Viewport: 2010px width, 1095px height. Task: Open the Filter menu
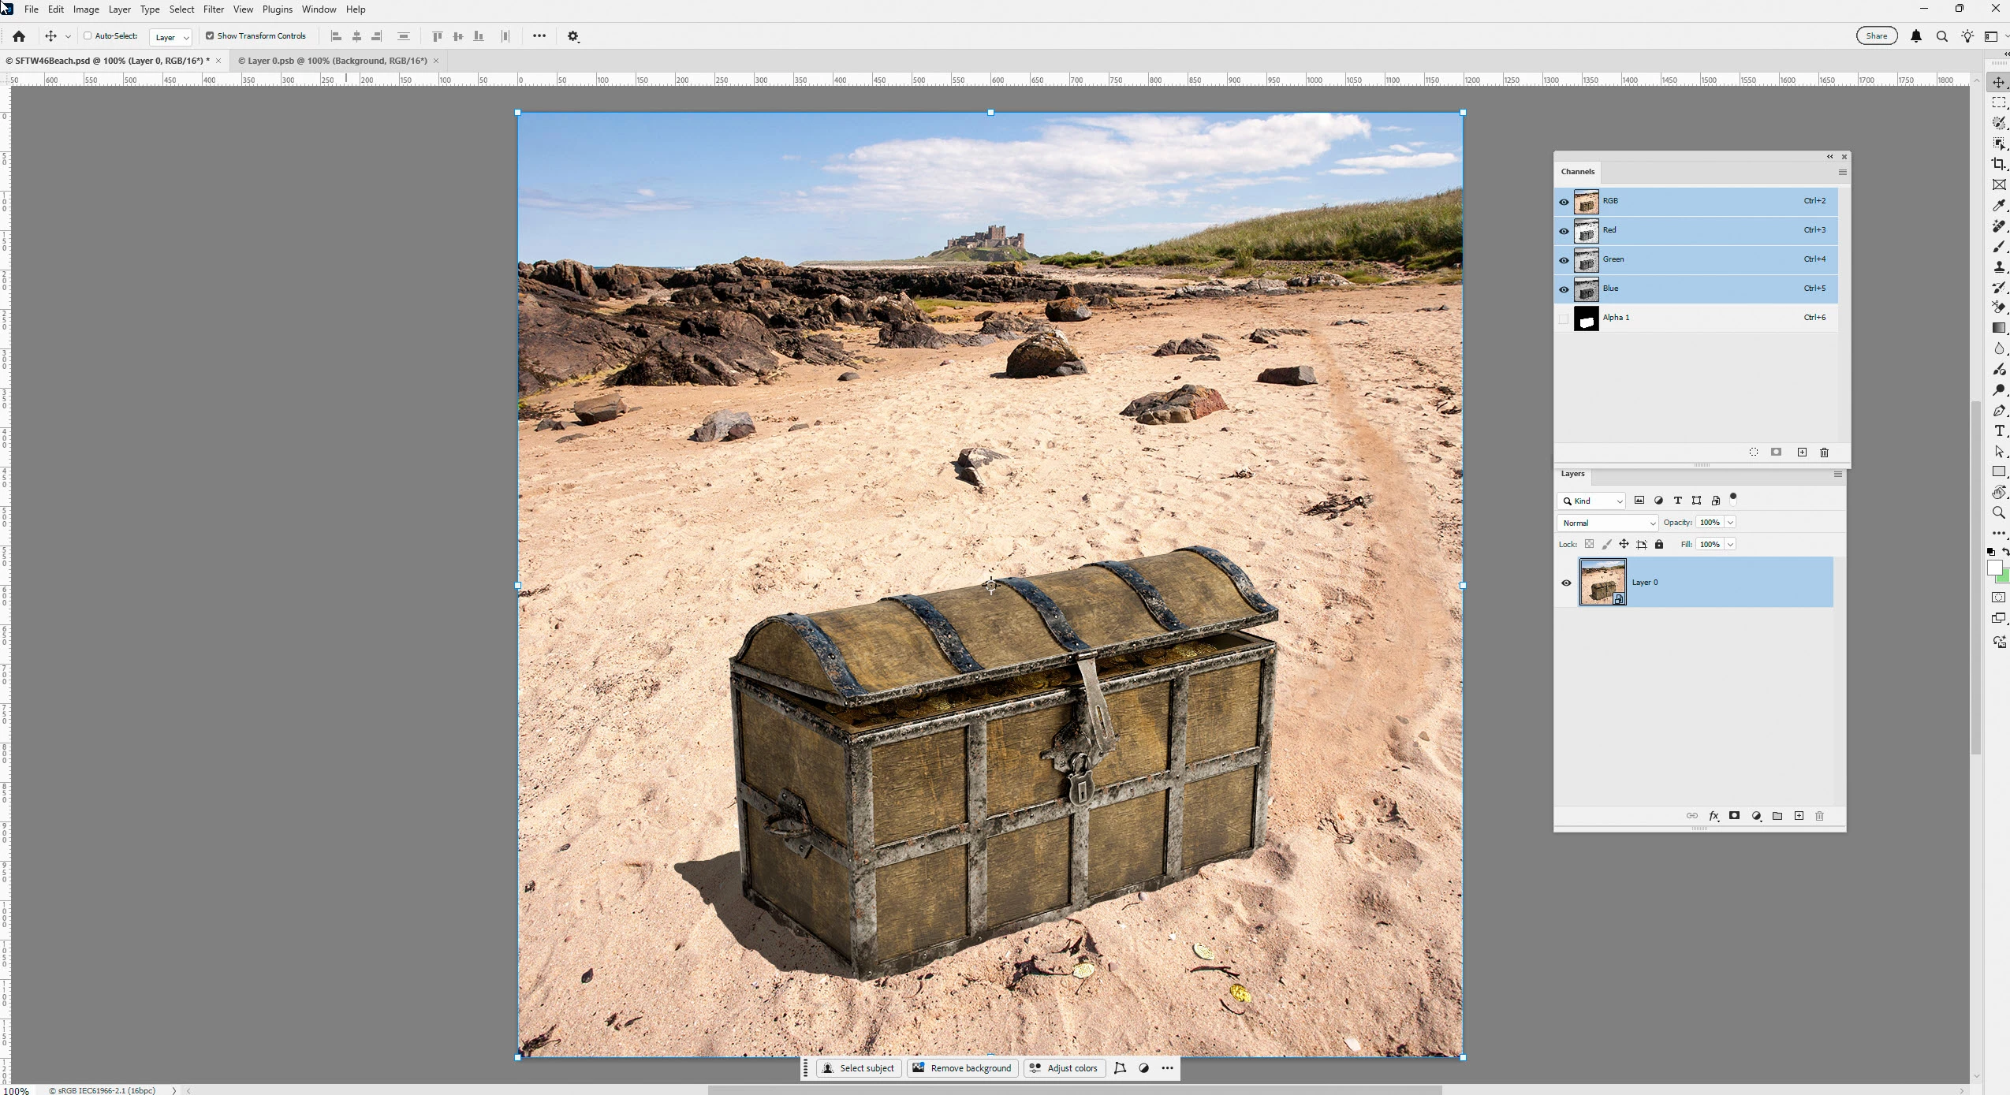(213, 9)
